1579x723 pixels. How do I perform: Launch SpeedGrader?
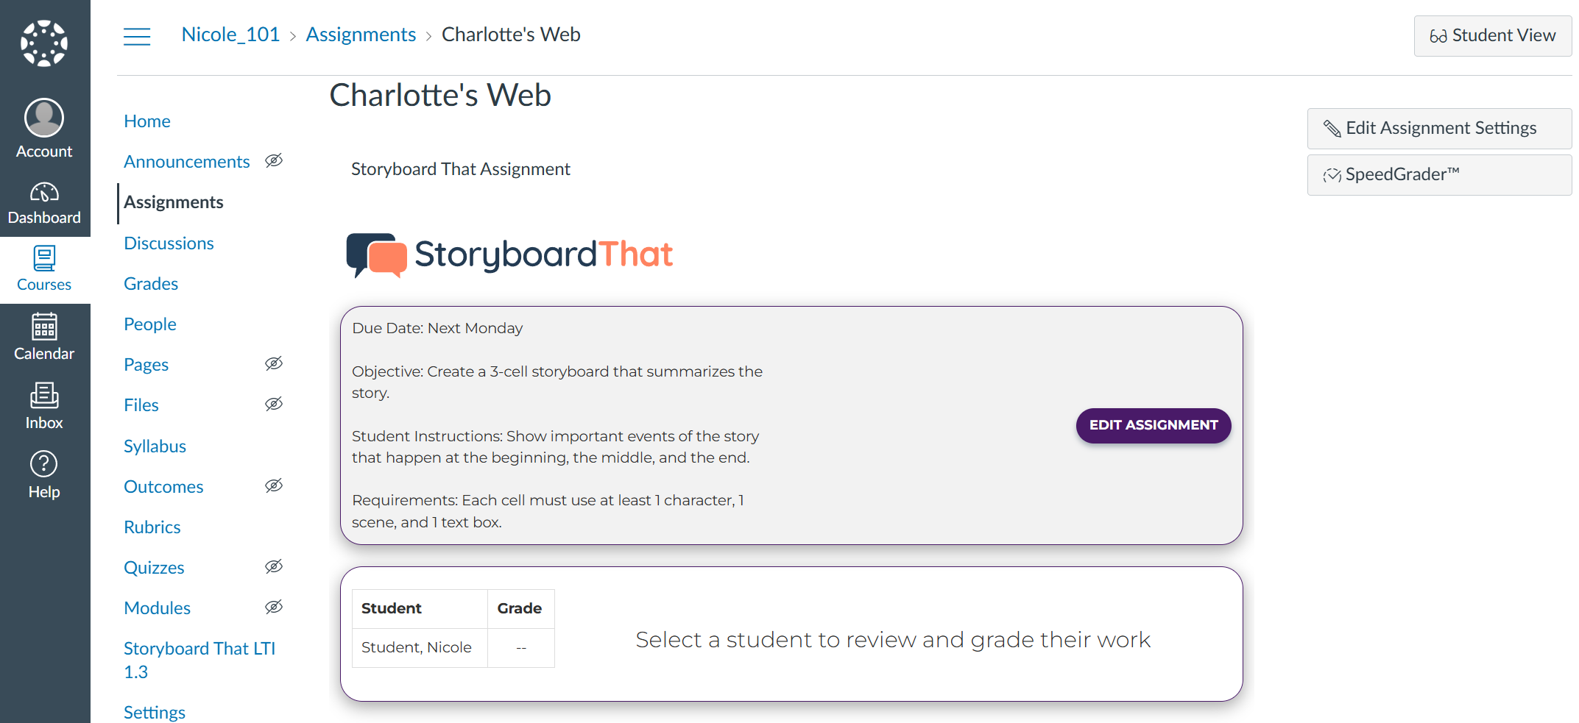1439,175
